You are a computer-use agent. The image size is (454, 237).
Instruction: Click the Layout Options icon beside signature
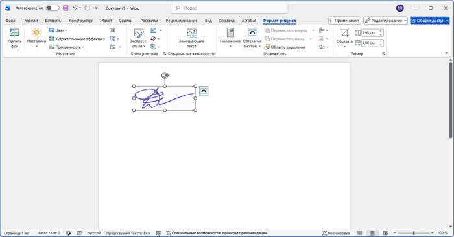(204, 91)
